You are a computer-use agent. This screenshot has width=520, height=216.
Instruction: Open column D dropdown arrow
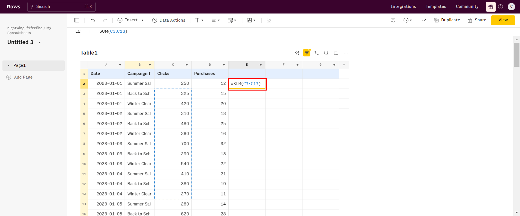224,65
